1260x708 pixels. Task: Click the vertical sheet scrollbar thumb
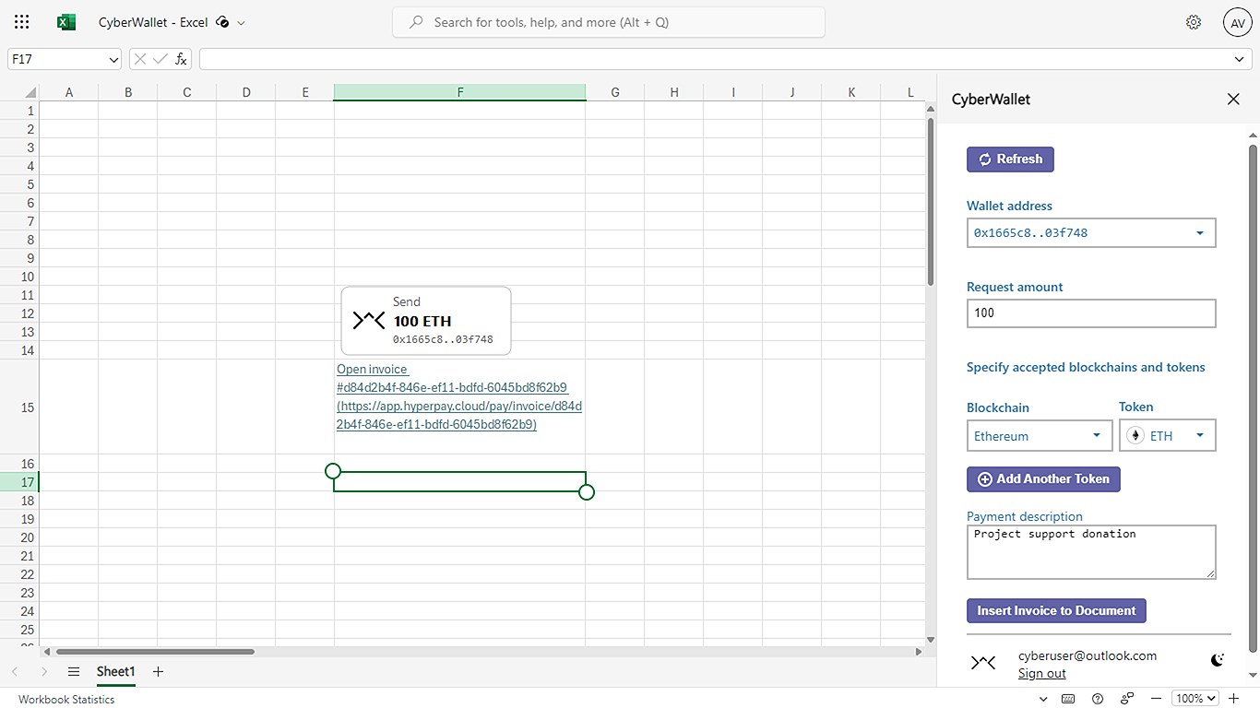(930, 203)
